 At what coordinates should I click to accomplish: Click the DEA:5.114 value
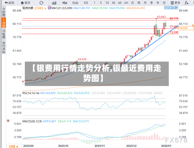64,121
